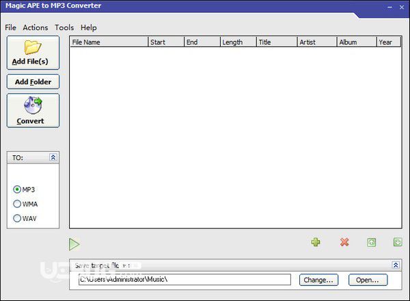Click the Add Folder button

pos(33,81)
